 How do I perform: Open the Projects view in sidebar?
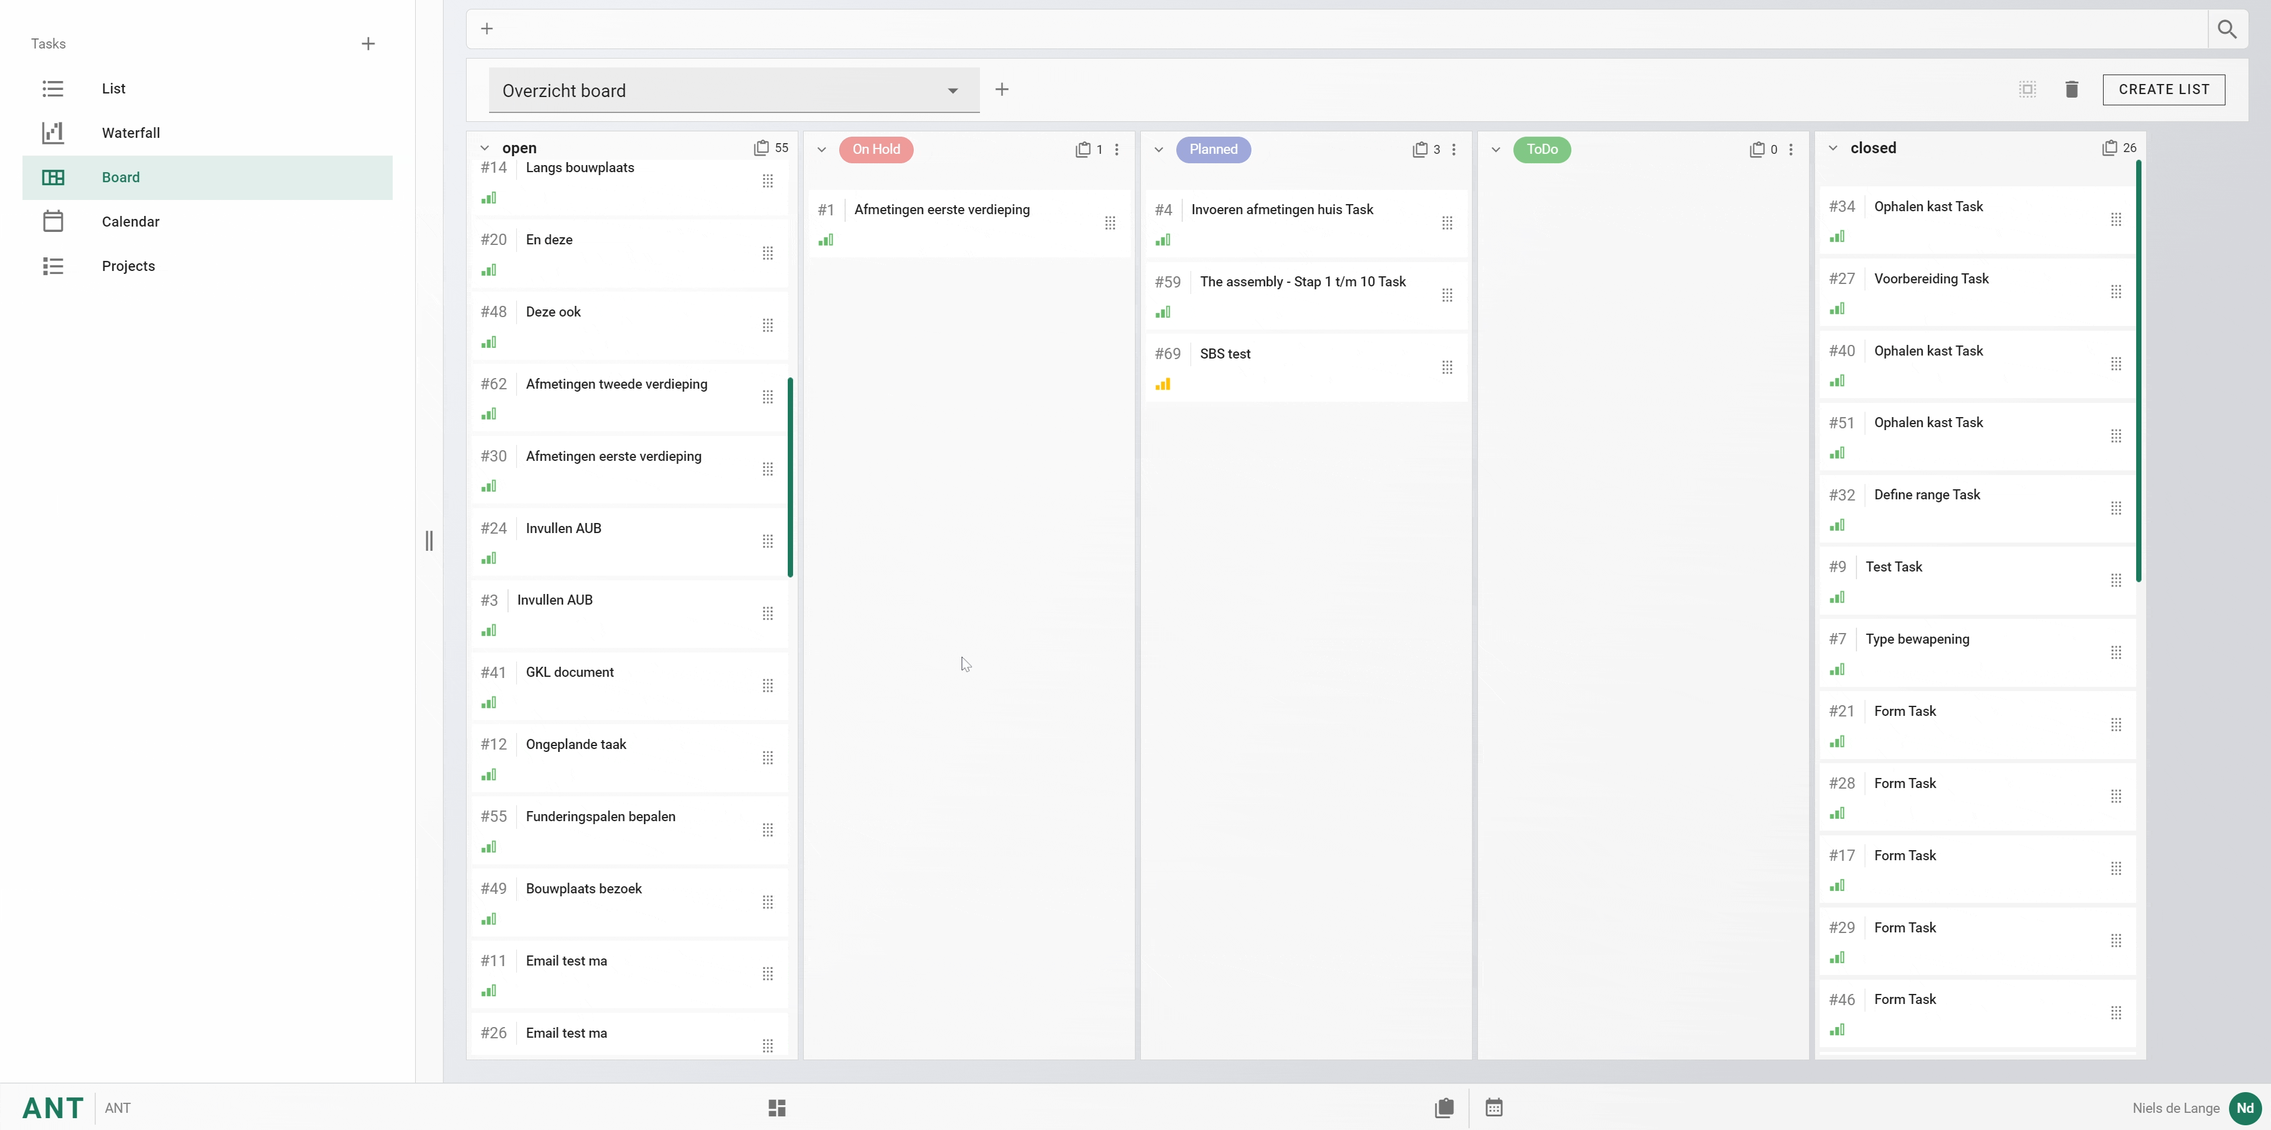(x=128, y=266)
